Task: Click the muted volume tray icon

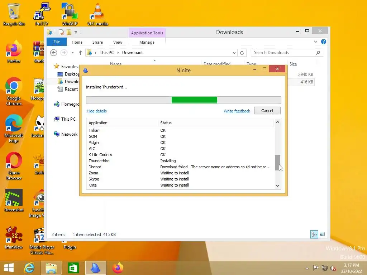Action: [x=333, y=268]
